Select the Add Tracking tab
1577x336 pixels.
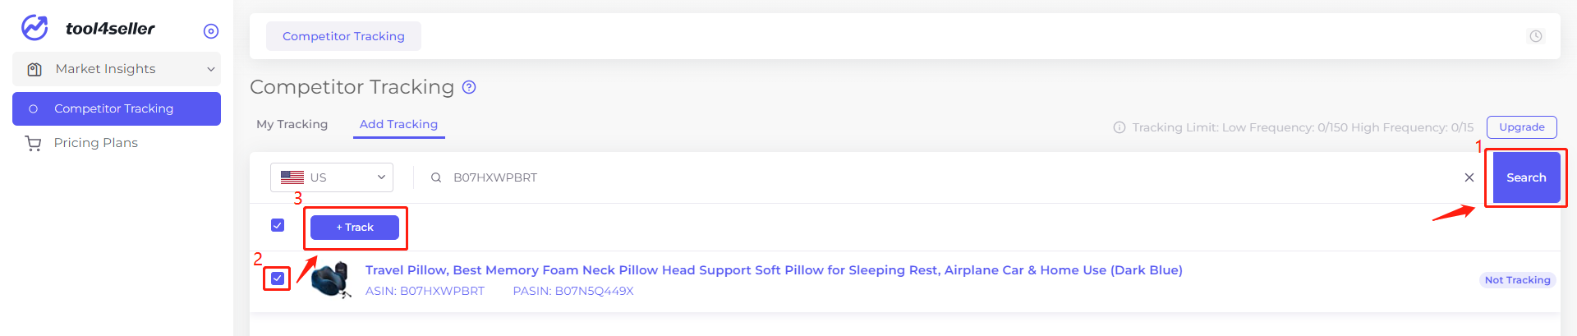(398, 124)
